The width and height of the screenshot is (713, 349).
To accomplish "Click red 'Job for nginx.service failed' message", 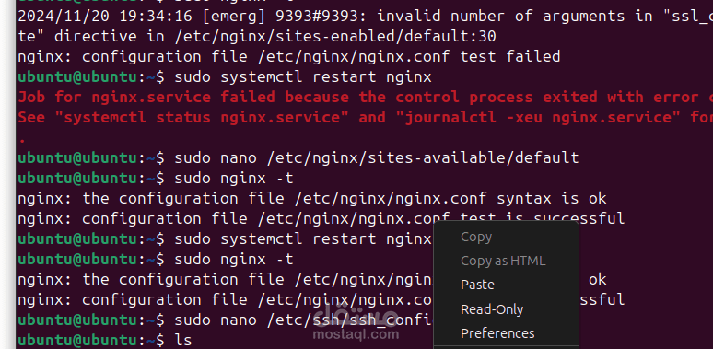I will 365,98.
